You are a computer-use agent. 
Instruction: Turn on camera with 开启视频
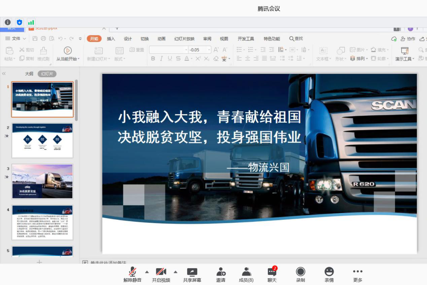161,272
